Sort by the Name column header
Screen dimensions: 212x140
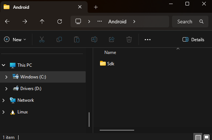[110, 52]
